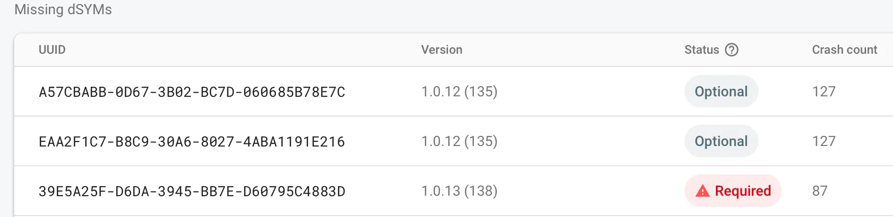Click the Required label text

743,191
